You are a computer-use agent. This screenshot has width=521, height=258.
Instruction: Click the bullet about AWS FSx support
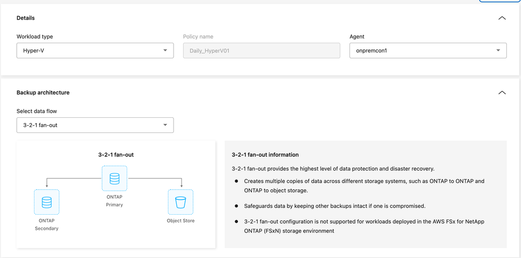[x=364, y=226]
